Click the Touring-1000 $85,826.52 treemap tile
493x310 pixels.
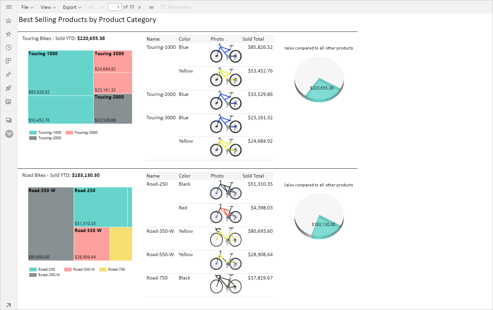pyautogui.click(x=61, y=73)
